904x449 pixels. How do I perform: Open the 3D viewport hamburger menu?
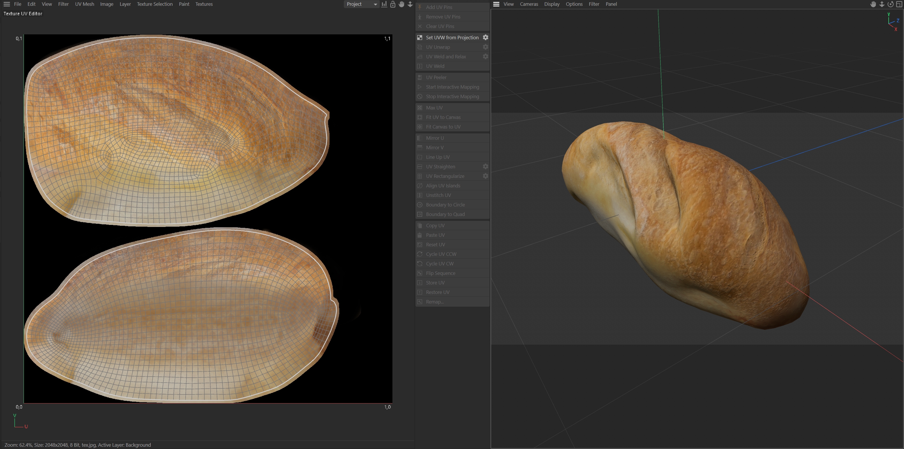pyautogui.click(x=496, y=4)
